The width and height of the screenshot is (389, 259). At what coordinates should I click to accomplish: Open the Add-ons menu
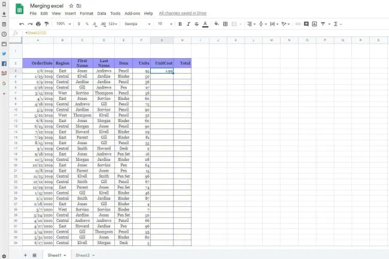point(132,13)
